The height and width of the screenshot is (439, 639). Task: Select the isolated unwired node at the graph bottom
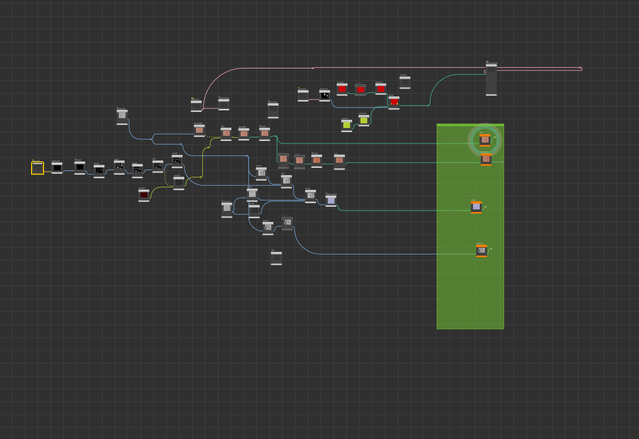276,258
